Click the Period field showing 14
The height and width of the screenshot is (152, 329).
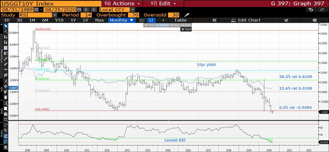click(86, 15)
